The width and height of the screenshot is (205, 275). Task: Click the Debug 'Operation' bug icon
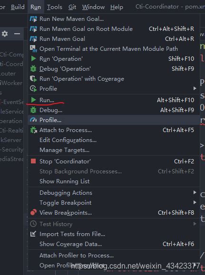33,68
